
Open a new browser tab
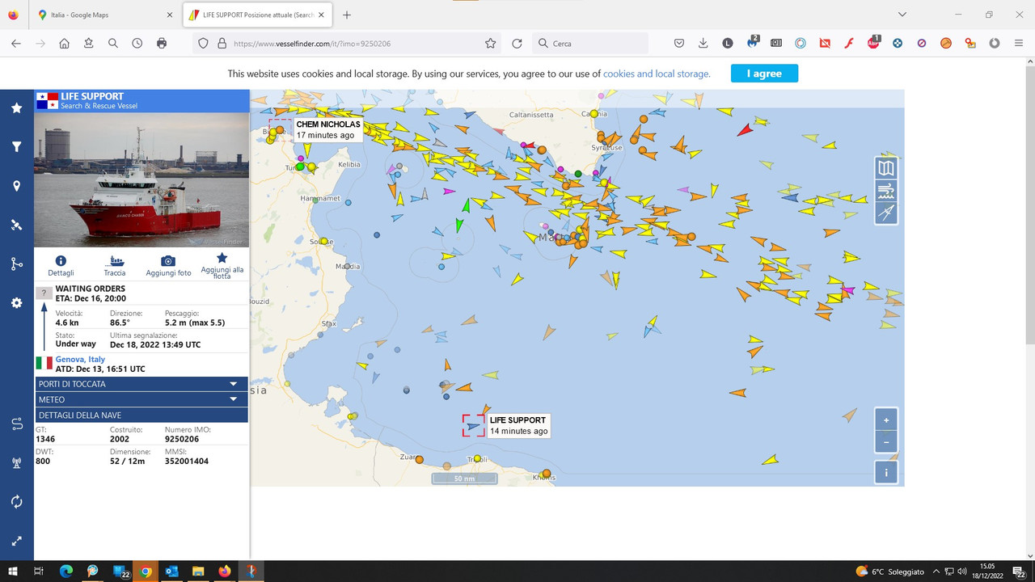click(x=347, y=15)
